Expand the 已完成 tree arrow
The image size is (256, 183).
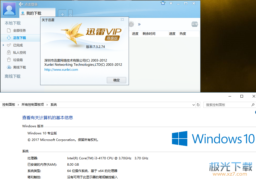tap(3, 45)
